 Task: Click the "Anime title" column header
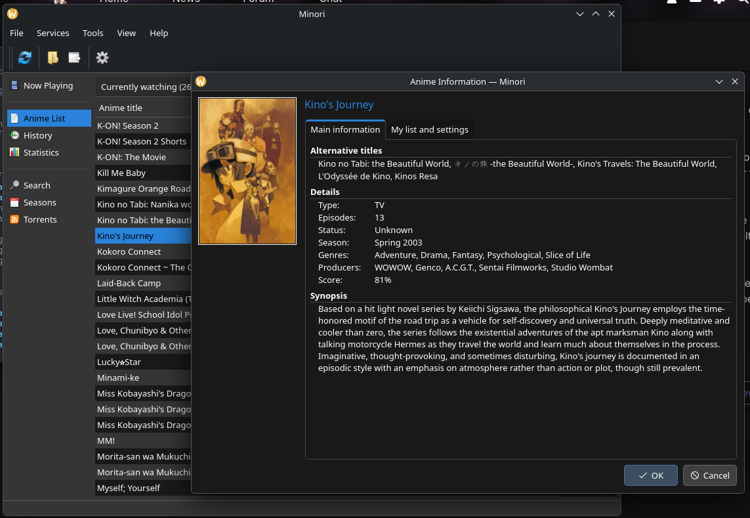[121, 108]
